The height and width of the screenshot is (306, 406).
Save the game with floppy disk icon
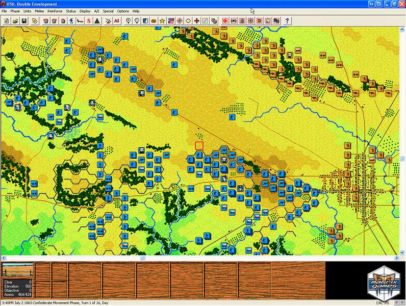24,21
